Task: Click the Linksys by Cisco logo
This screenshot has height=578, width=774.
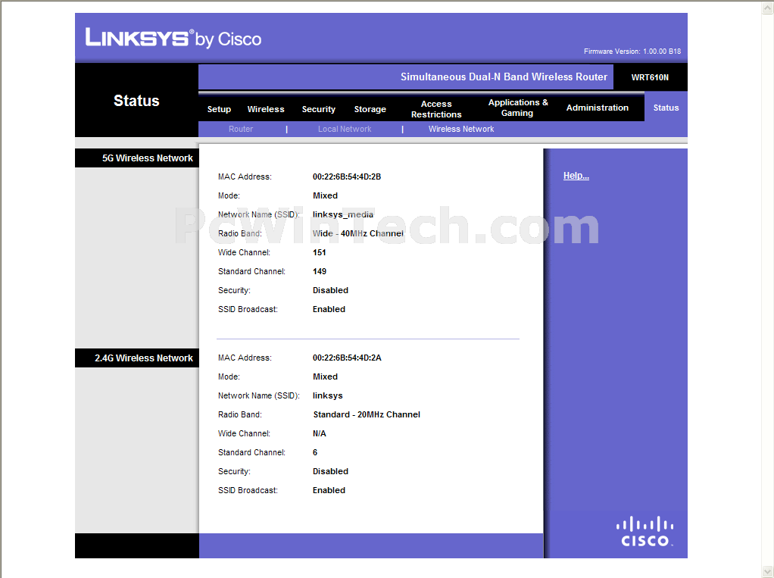Action: (173, 38)
